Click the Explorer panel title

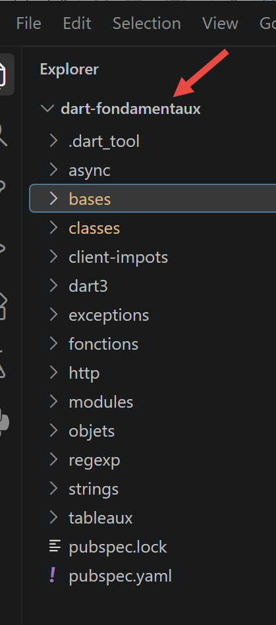[69, 70]
